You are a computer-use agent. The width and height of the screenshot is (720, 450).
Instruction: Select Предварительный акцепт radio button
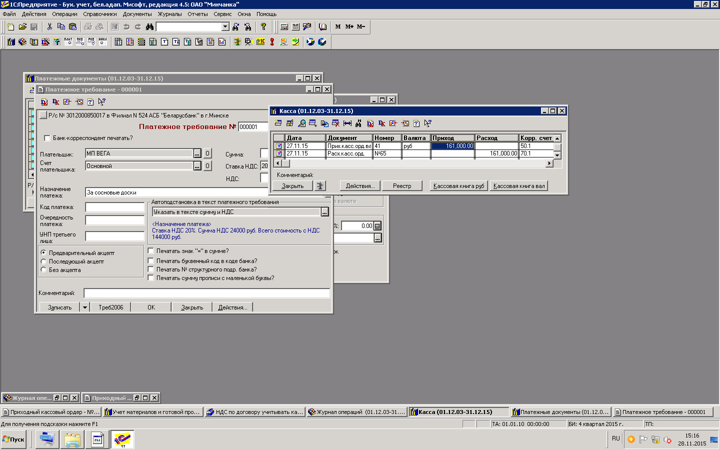(43, 252)
